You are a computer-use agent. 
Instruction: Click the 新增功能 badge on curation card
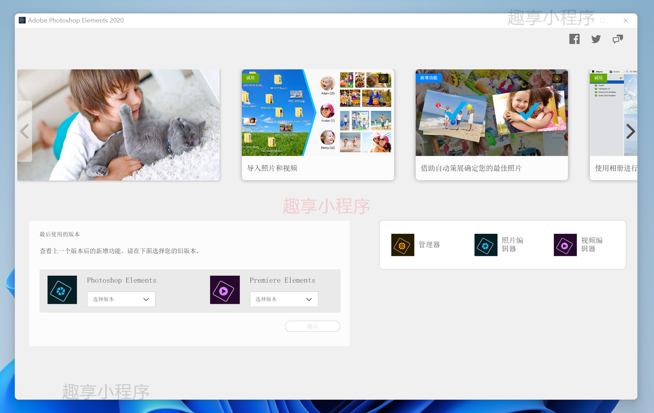click(x=428, y=78)
